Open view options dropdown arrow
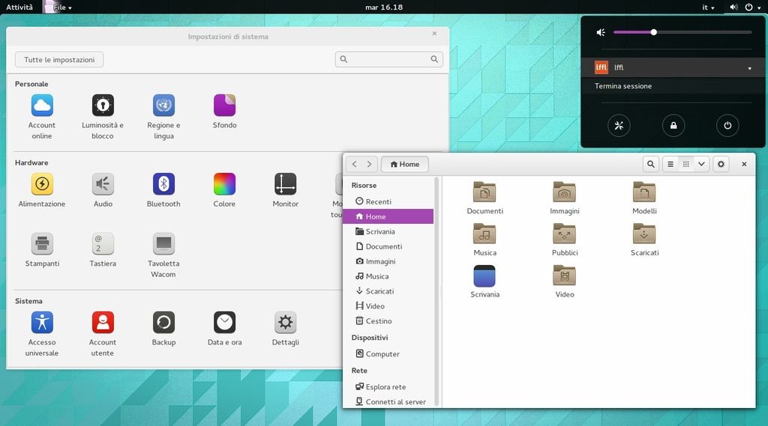The image size is (768, 426). (701, 164)
